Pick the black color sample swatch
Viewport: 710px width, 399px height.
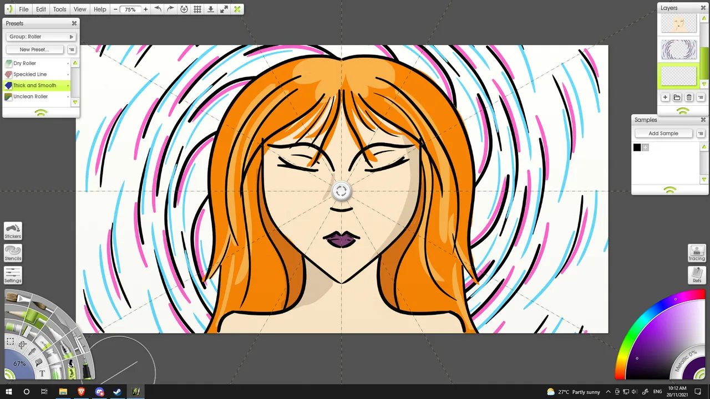click(637, 147)
